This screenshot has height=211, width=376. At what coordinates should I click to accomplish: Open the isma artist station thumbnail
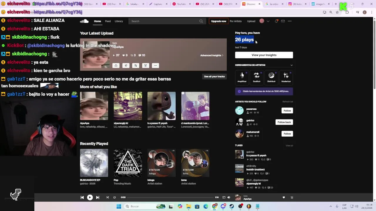click(195, 163)
